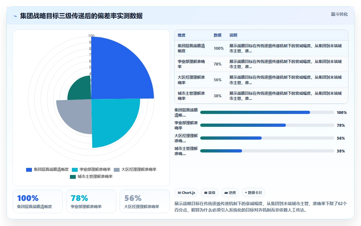Click the 数据 column header
This screenshot has height=226, width=361.
tap(217, 35)
